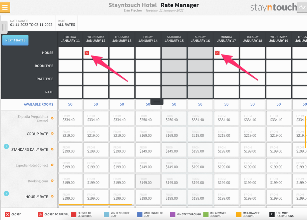Select the Friday January 14 column header
Viewport: 307px width, 220px height.
[x=148, y=39]
